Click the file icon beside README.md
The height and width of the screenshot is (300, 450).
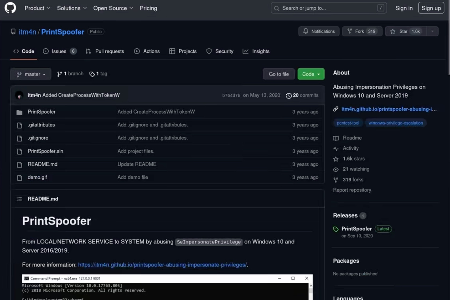(19, 165)
